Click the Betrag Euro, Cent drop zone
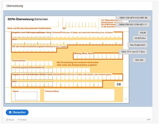Viewport: 159px width, 124px height. click(x=106, y=55)
